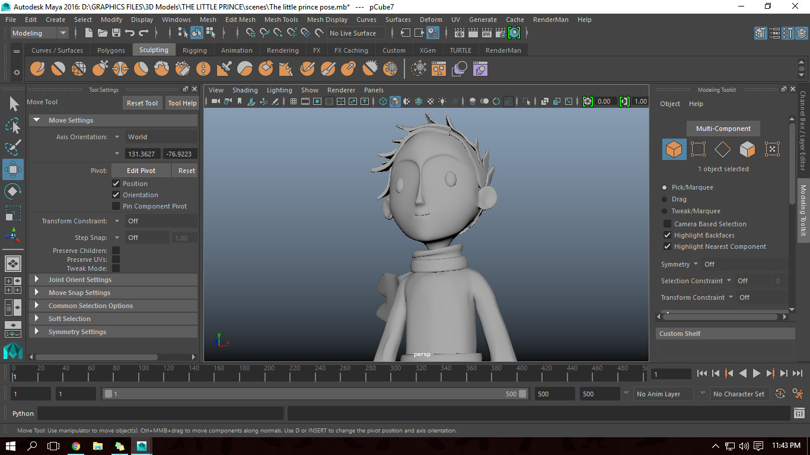Expand Symmetry Settings section
This screenshot has height=455, width=810.
113,332
